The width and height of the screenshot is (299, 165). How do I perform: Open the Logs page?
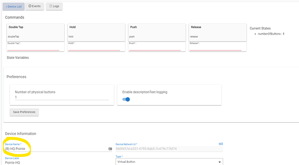coord(54,6)
